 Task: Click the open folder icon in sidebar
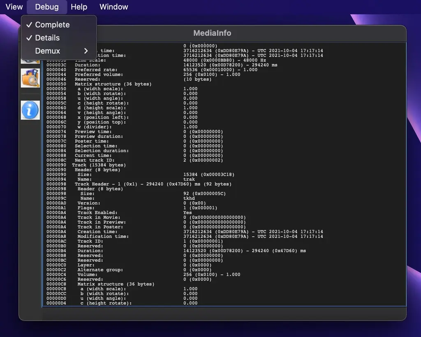30,78
